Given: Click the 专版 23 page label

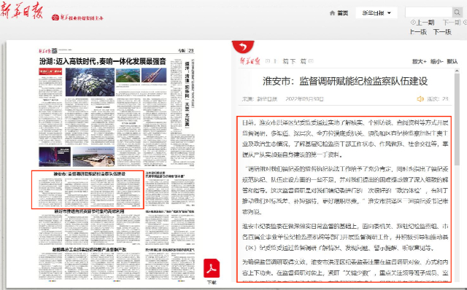Looking at the screenshot, I should coord(186,50).
